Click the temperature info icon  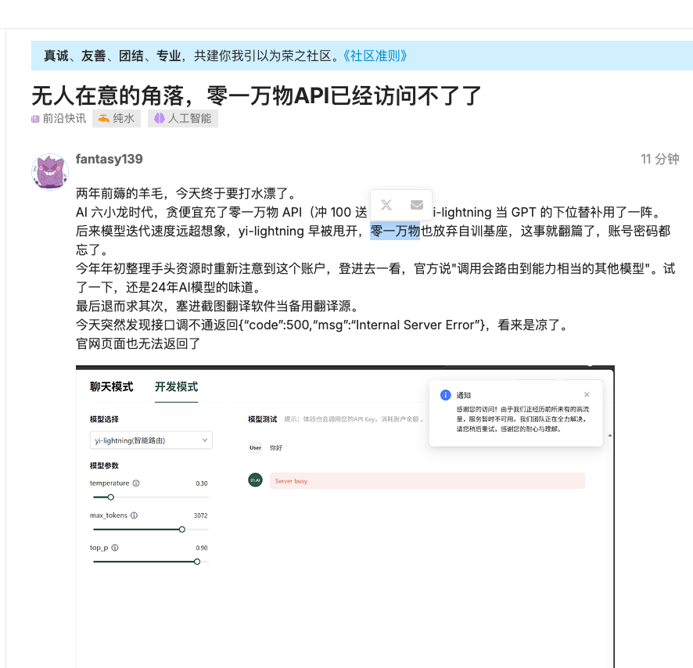136,483
